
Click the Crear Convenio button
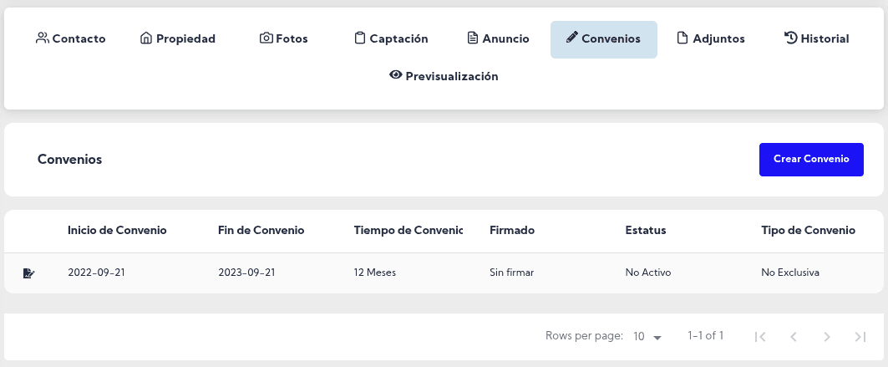[x=811, y=160]
